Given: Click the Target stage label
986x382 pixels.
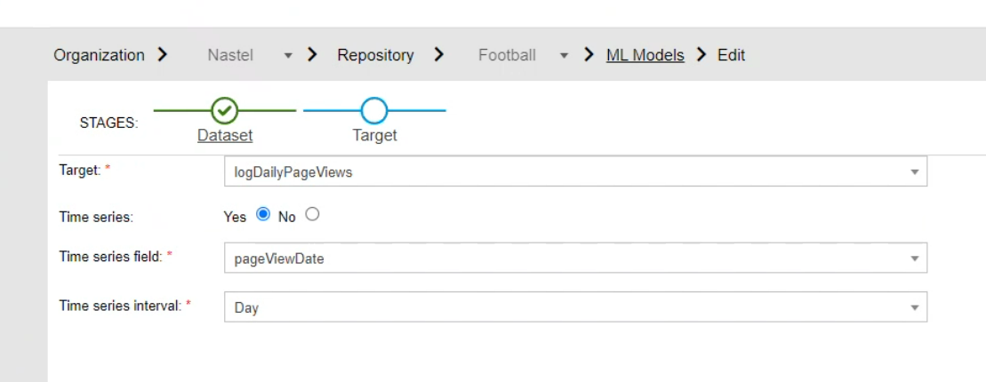Looking at the screenshot, I should 375,135.
